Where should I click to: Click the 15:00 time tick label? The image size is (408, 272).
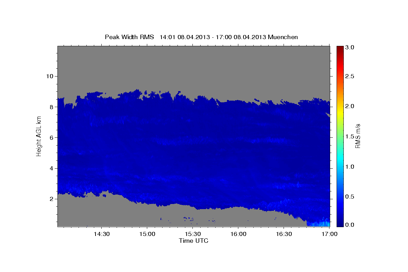[147, 234]
